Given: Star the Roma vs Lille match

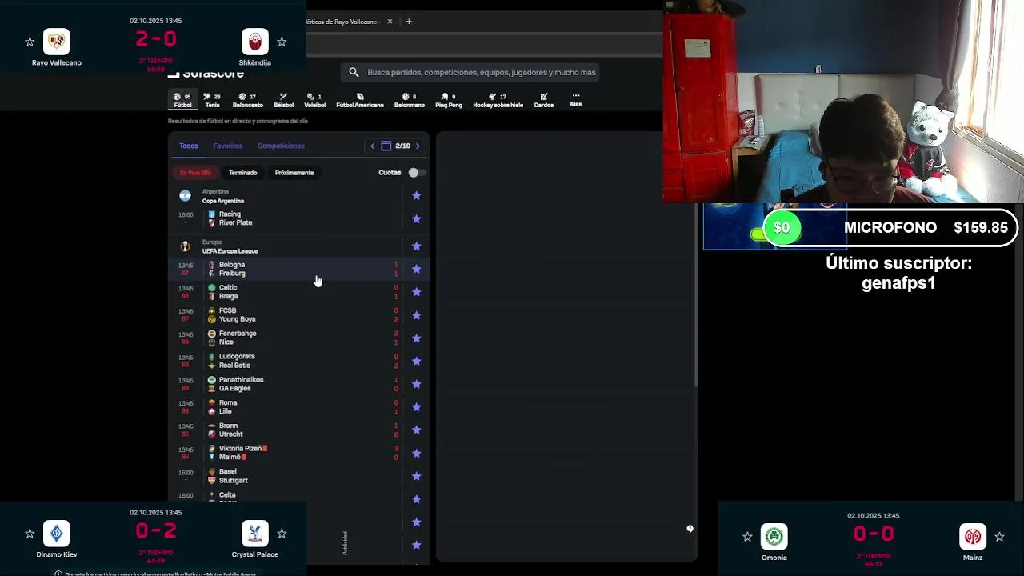Looking at the screenshot, I should 416,407.
